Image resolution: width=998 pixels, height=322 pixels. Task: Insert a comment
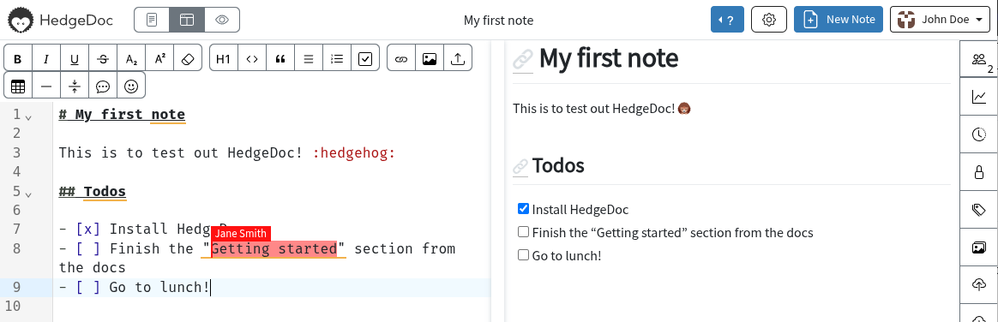[103, 87]
